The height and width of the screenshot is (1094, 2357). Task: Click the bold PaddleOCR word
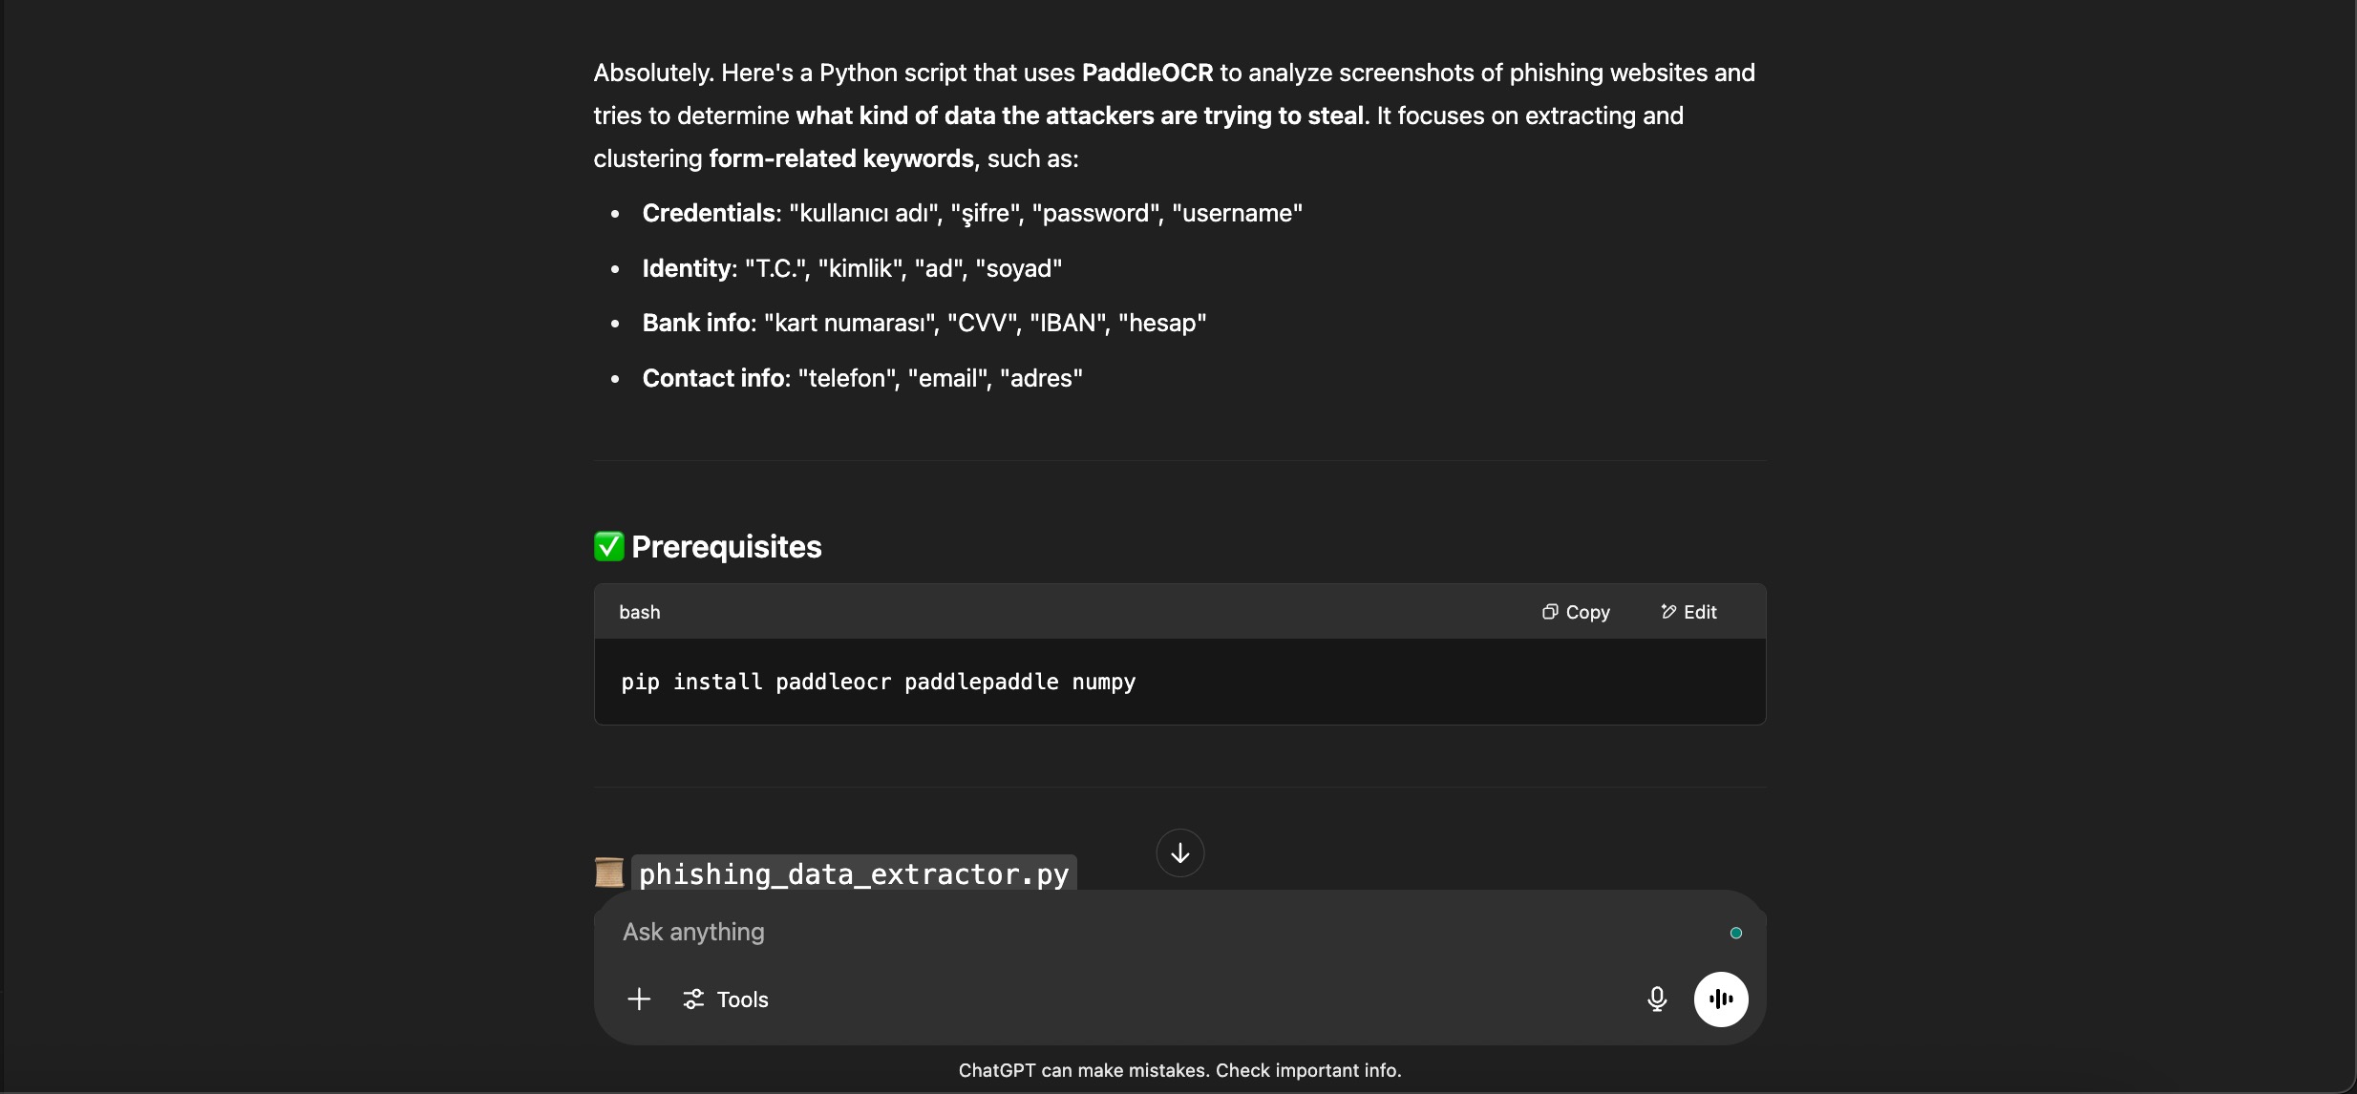pyautogui.click(x=1147, y=73)
